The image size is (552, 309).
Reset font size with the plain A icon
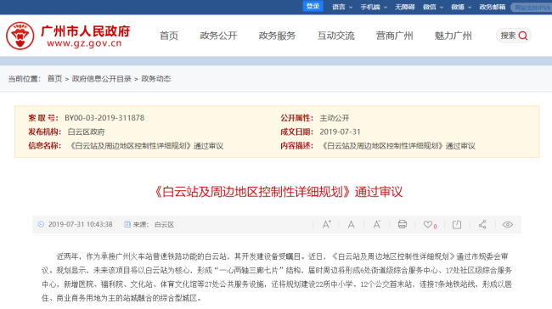click(x=351, y=225)
